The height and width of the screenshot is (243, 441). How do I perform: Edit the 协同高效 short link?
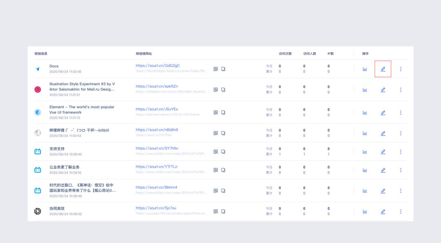pos(383,212)
